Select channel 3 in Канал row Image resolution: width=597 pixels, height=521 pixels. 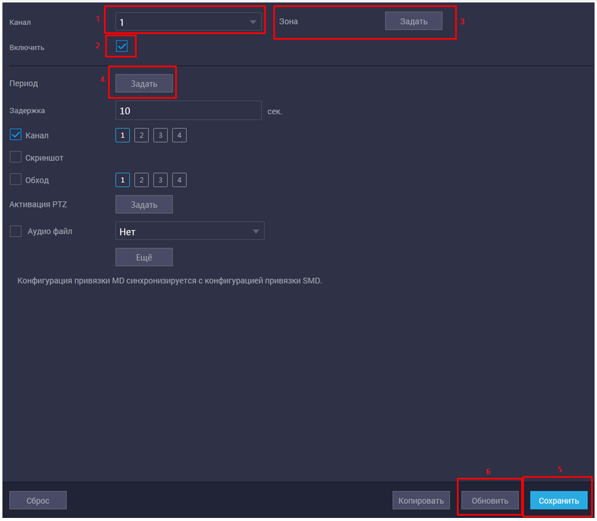pyautogui.click(x=160, y=135)
